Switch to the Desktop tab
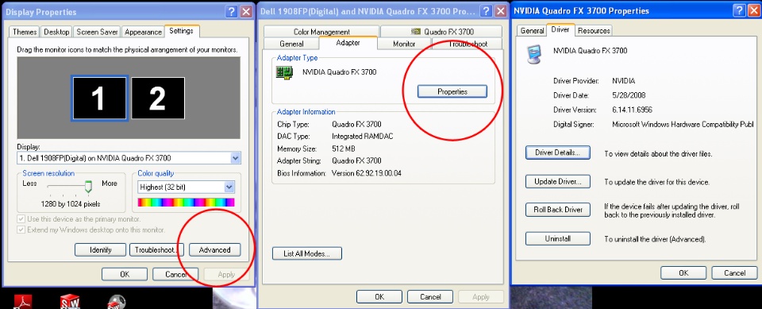 (56, 32)
